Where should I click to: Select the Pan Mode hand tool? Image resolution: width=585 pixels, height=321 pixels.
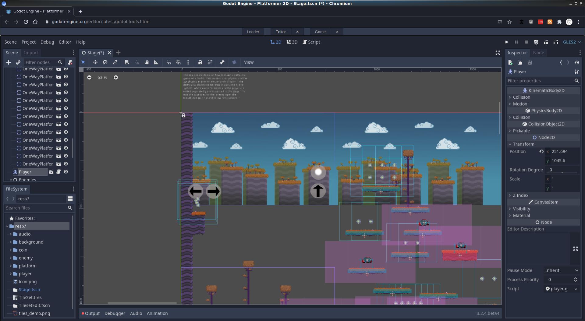coord(147,62)
